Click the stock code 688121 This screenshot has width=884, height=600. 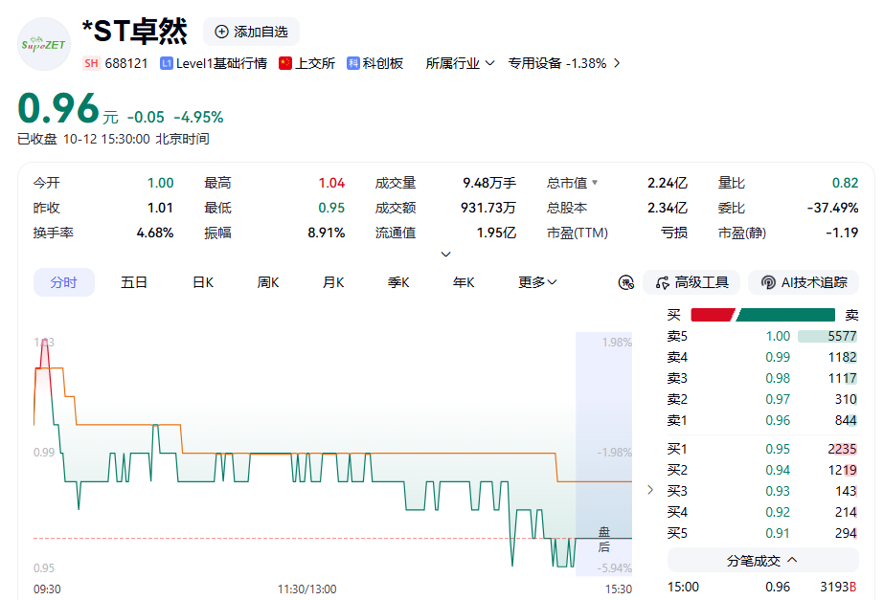(126, 63)
